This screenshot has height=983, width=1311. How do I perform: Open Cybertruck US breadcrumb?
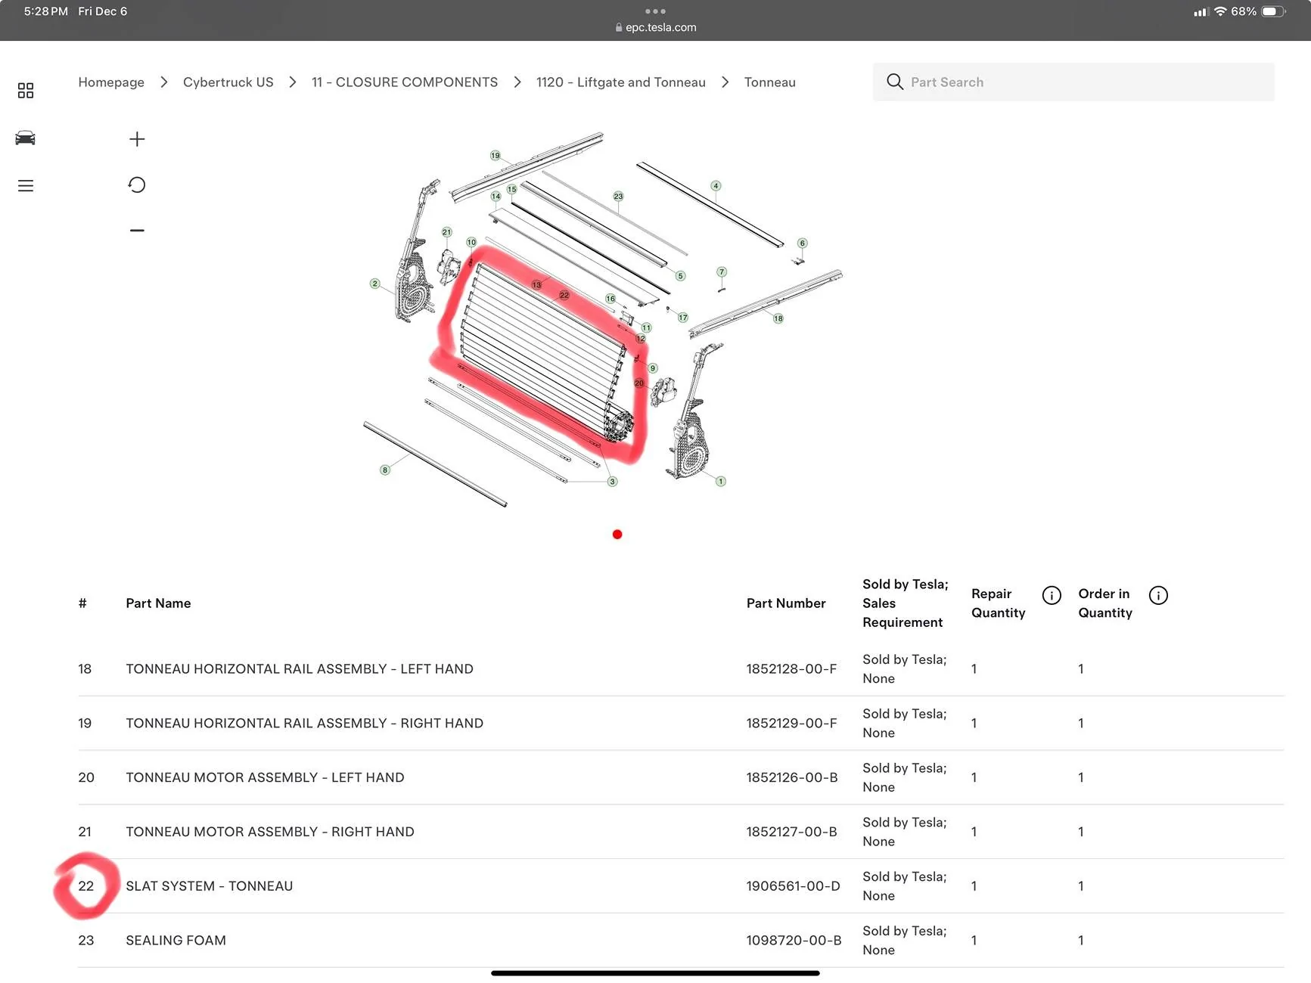pos(228,82)
